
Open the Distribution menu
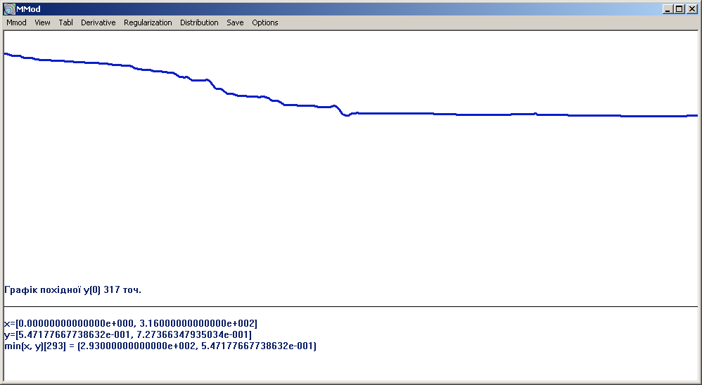(x=199, y=22)
